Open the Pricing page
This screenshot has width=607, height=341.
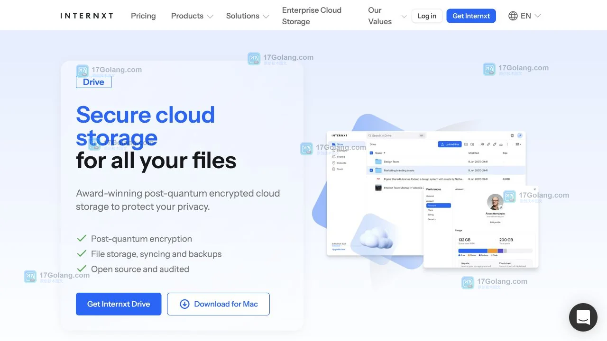143,16
